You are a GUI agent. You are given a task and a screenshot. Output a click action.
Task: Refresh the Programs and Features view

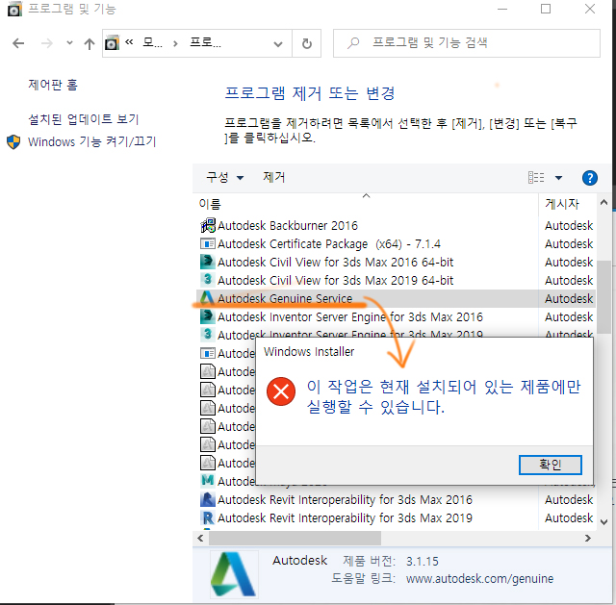[x=307, y=43]
